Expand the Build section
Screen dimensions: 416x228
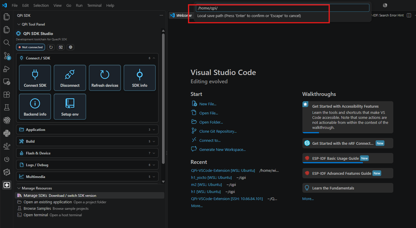87,141
